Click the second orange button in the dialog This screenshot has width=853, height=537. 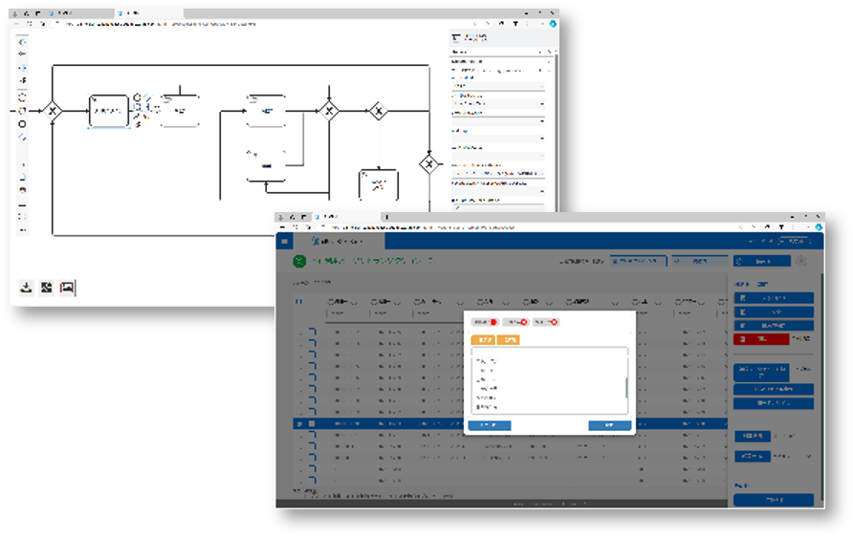coord(510,340)
